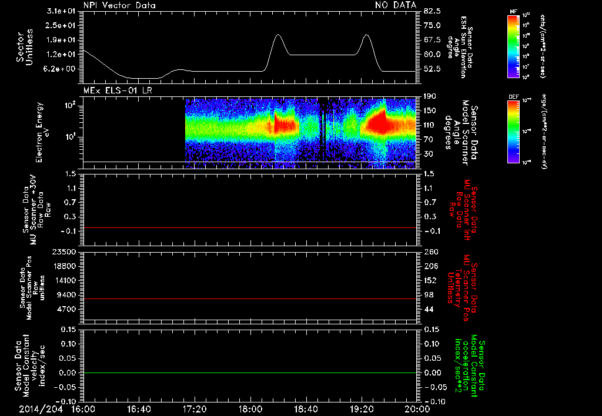Click the 67.5 sun elevation axis value
The height and width of the screenshot is (416, 602).
point(432,40)
